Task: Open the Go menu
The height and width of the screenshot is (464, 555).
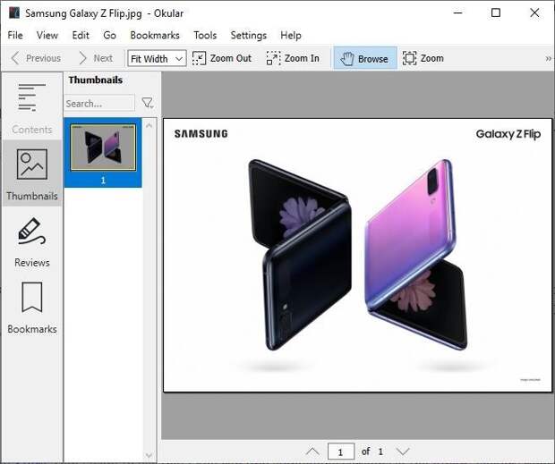Action: point(110,36)
